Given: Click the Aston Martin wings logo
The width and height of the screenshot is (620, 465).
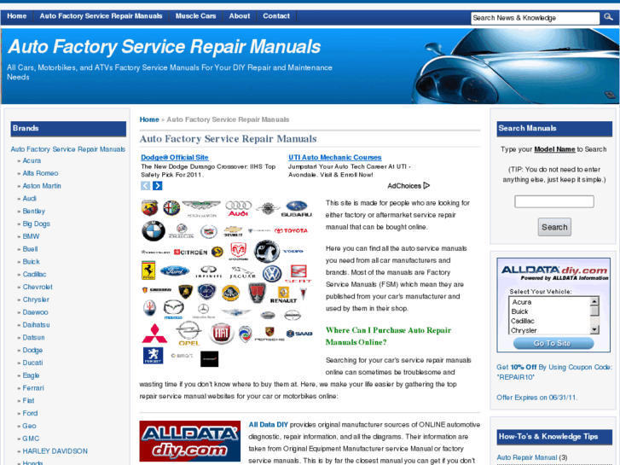Looking at the screenshot, I should pos(201,208).
